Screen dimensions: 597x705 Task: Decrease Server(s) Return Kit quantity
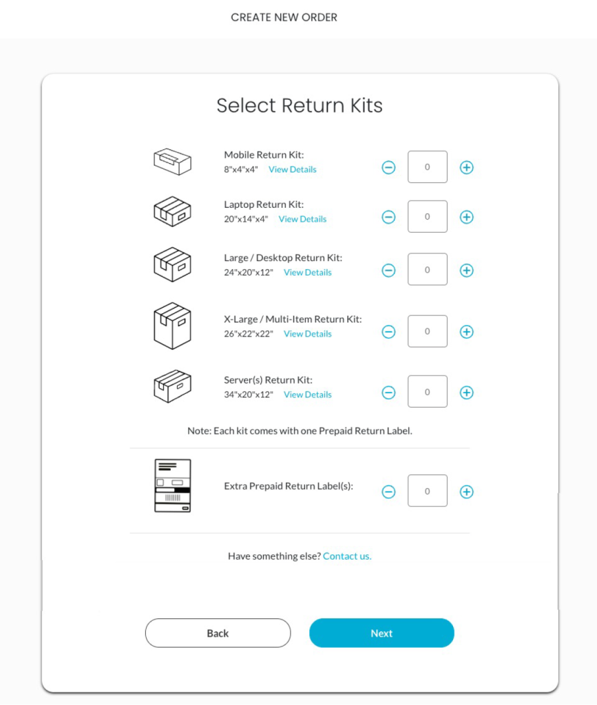point(388,392)
